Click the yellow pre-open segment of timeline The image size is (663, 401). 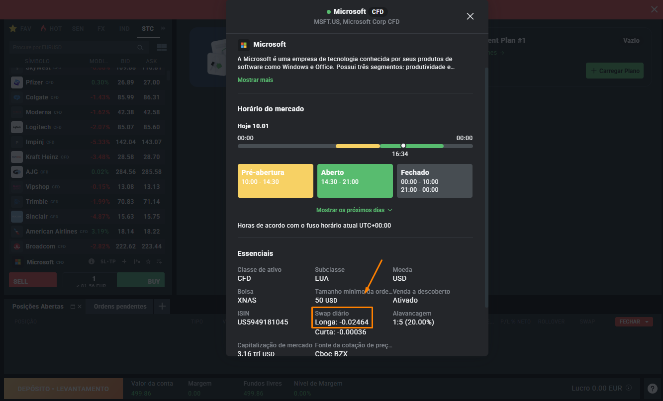point(358,146)
